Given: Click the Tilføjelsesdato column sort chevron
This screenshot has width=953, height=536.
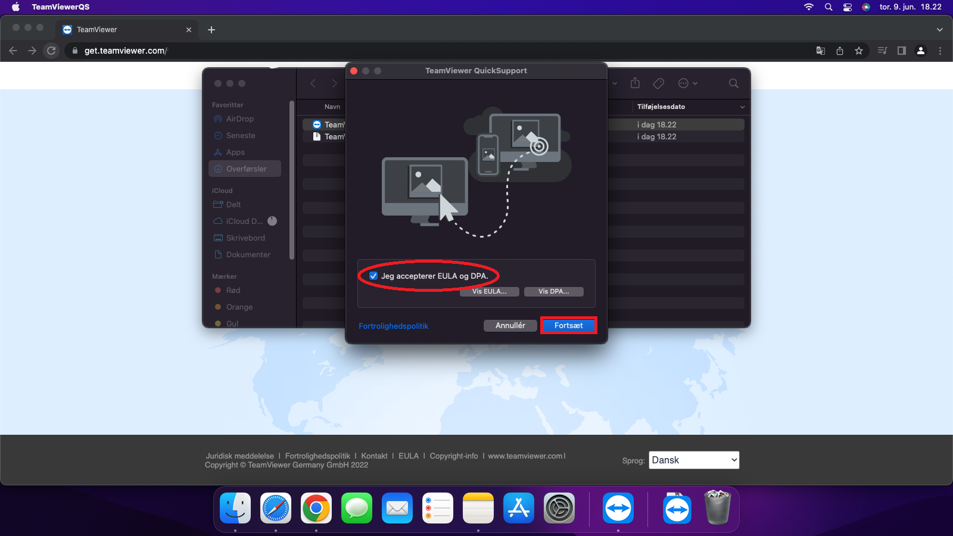Looking at the screenshot, I should (x=742, y=107).
